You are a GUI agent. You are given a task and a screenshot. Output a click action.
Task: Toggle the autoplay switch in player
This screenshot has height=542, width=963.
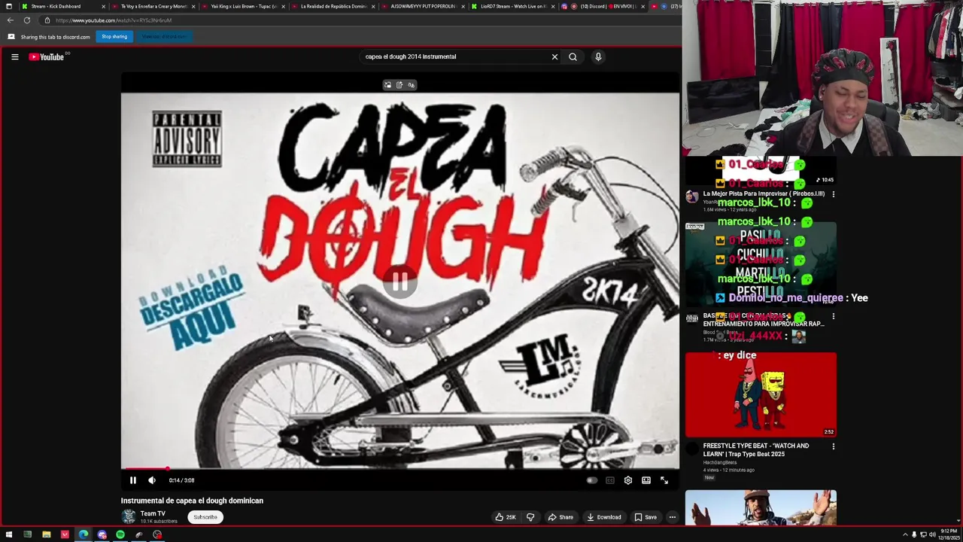pos(591,480)
